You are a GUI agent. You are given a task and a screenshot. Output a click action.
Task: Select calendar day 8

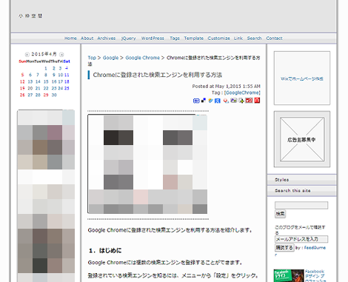coord(46,75)
